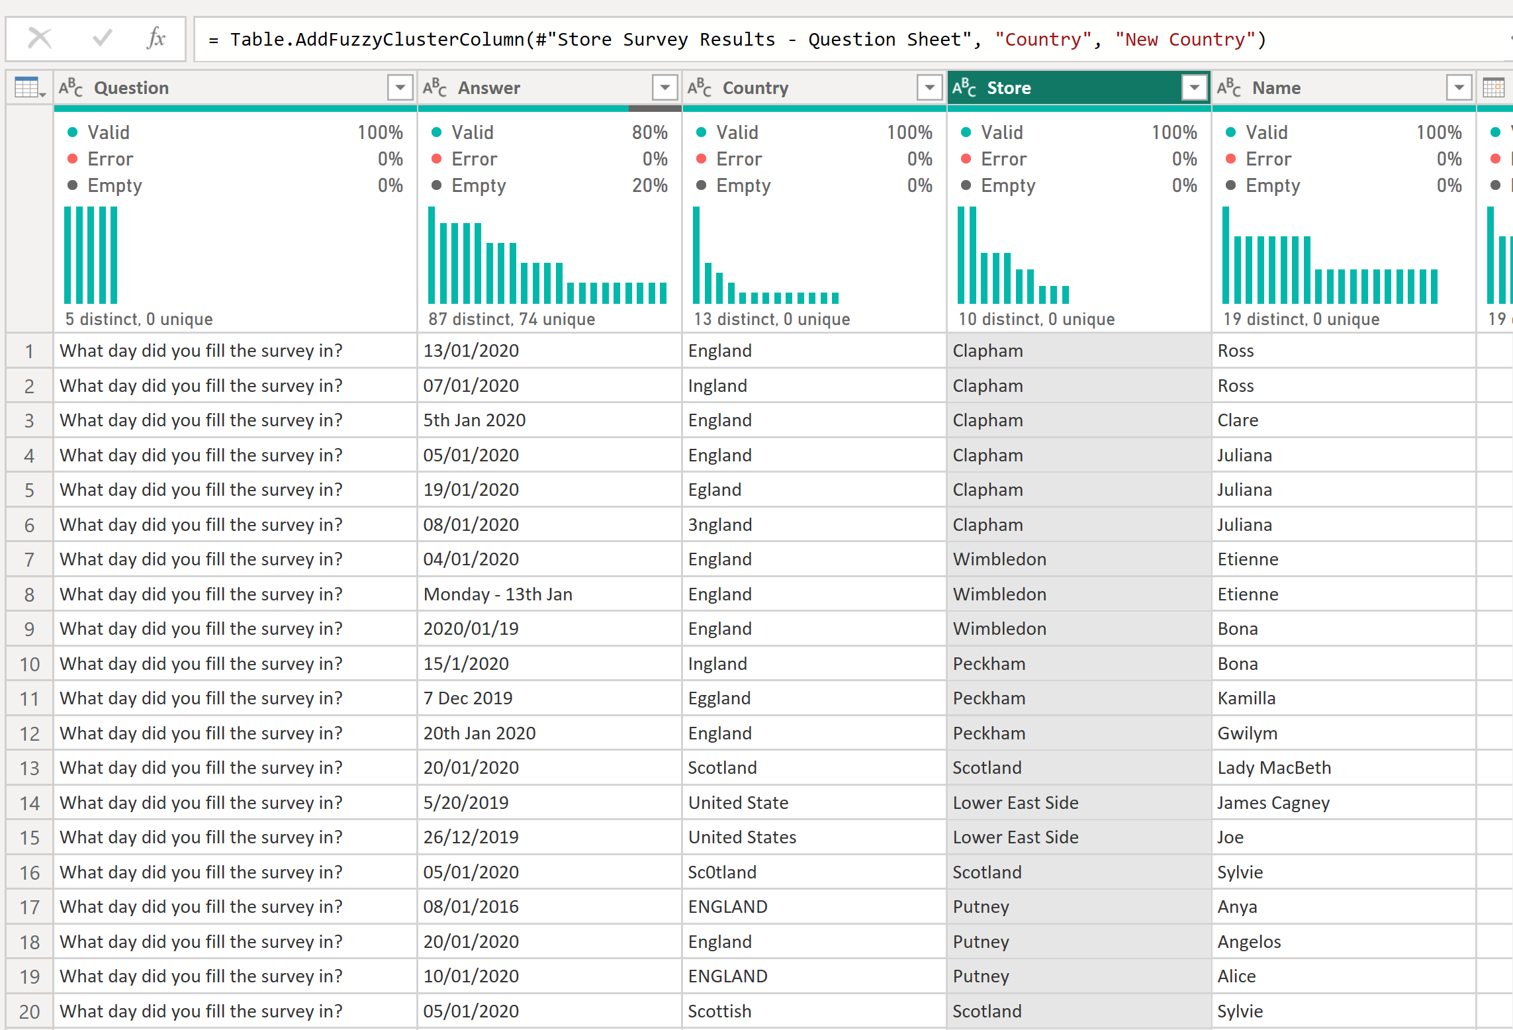The width and height of the screenshot is (1513, 1030).
Task: Expand the Name column filter dropdown
Action: point(1459,87)
